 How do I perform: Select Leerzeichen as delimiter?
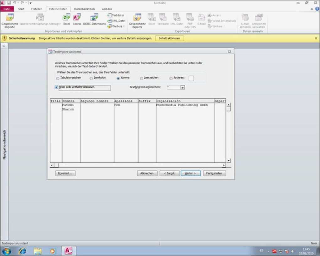tap(141, 78)
